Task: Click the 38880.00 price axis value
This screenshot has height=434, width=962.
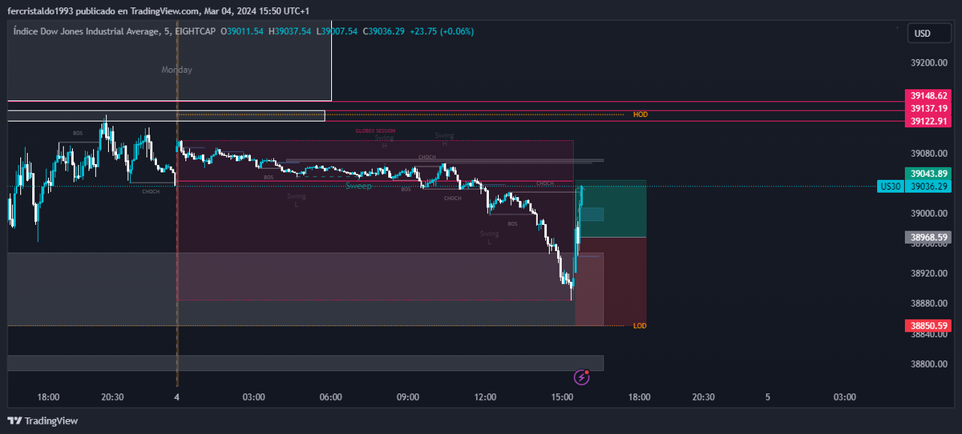Action: [930, 303]
